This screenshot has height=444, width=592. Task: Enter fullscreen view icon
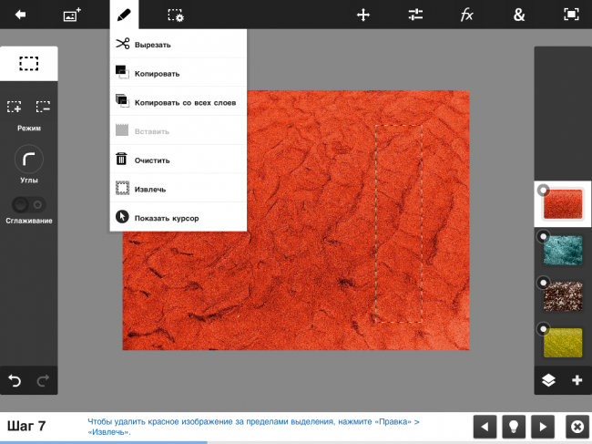tap(571, 15)
